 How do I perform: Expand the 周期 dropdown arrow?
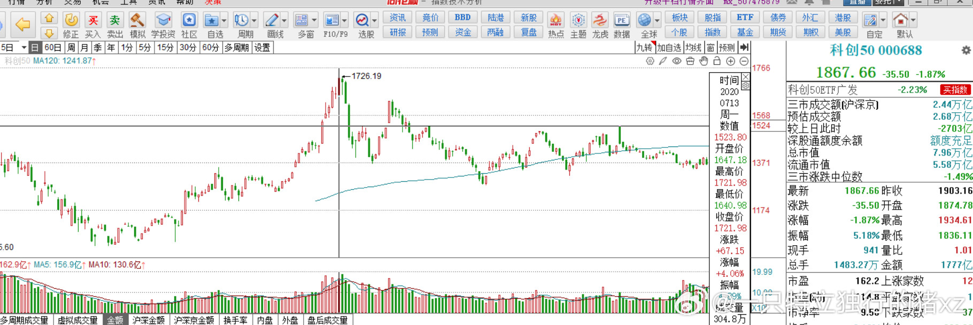coord(254,21)
